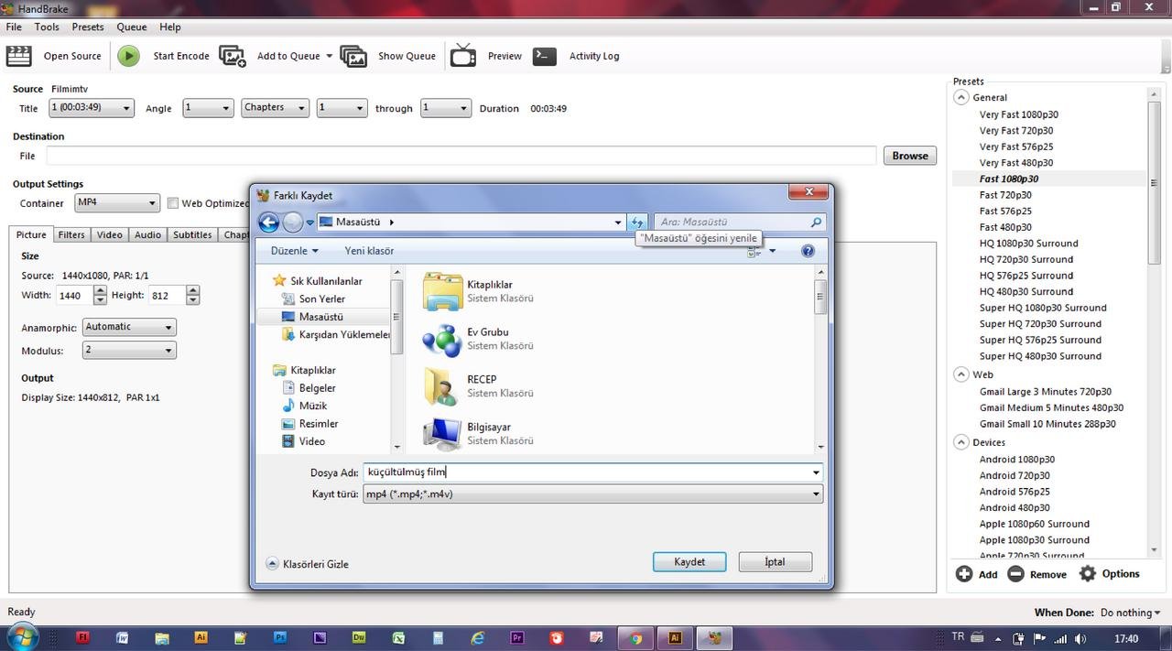The width and height of the screenshot is (1172, 651).
Task: Open the Title dropdown
Action: [x=91, y=108]
